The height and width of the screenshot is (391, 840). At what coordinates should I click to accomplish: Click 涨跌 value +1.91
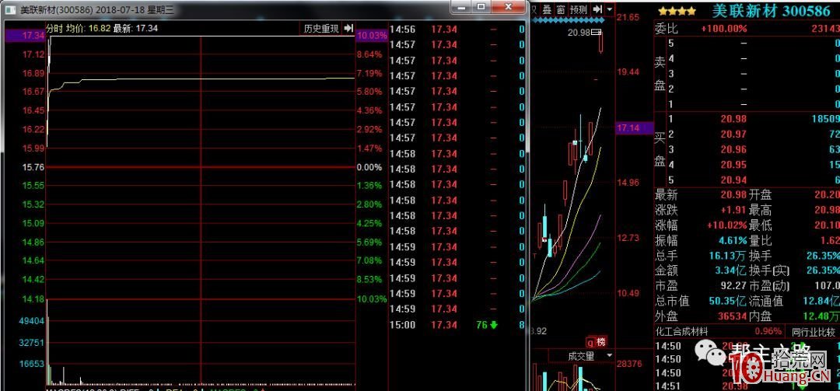point(733,210)
